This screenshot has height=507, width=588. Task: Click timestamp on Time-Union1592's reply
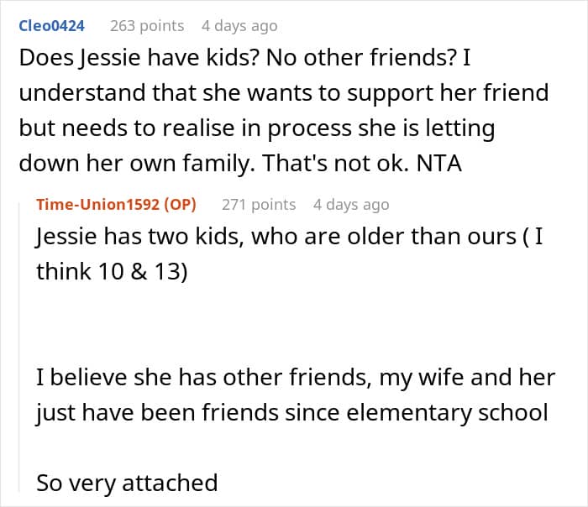click(351, 204)
